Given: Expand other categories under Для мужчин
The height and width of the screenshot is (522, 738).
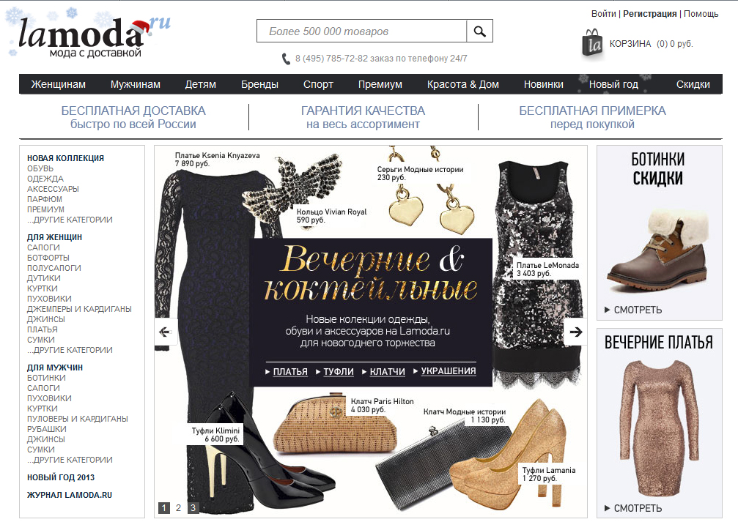Looking at the screenshot, I should tap(70, 460).
